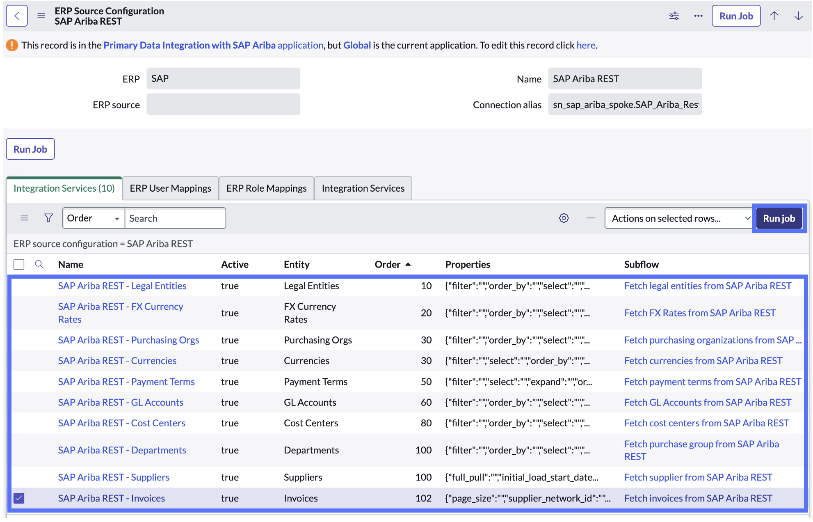Open Fetch invoices from SAP Ariba REST

698,498
